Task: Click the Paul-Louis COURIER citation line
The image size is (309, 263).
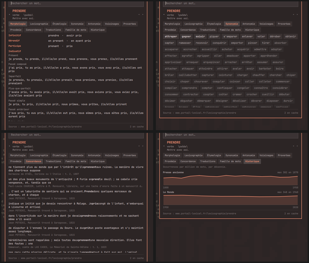Action: click(x=75, y=186)
